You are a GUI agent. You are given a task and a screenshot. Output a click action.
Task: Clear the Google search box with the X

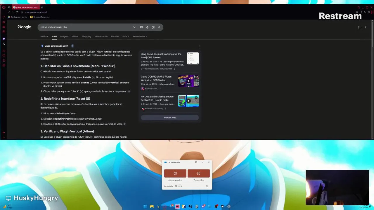[x=134, y=27]
